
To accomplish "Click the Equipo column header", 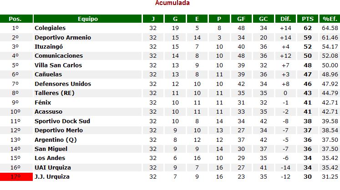I will pos(87,19).
